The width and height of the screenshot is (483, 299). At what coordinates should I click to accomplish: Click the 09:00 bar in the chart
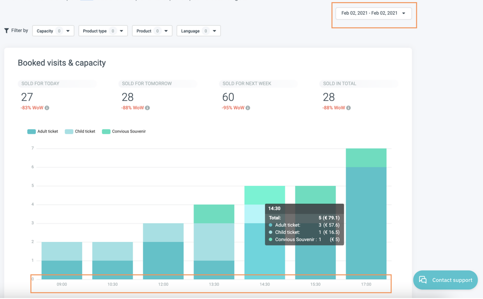click(x=62, y=261)
